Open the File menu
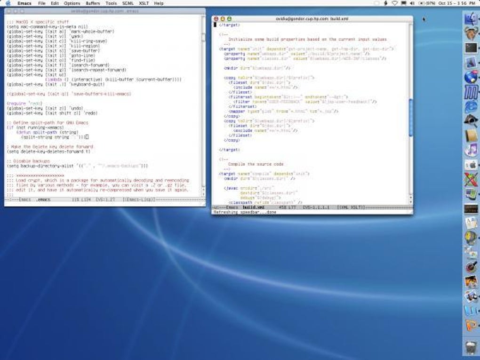The image size is (480, 360). 41,3
